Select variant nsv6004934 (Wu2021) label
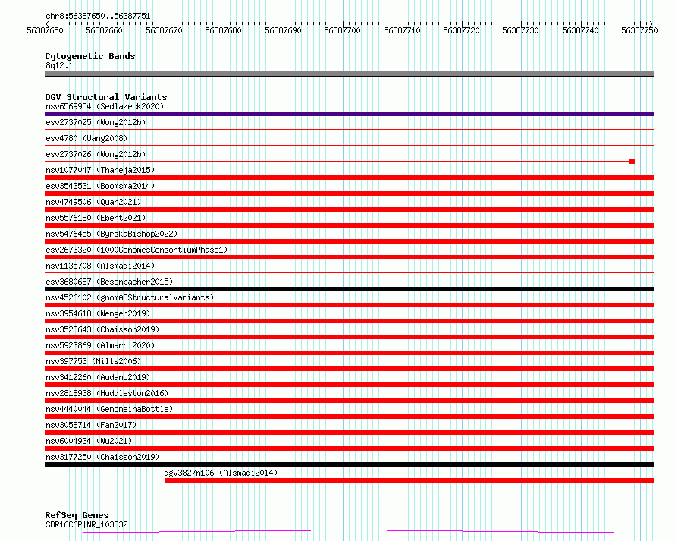The width and height of the screenshot is (675, 541). point(89,441)
